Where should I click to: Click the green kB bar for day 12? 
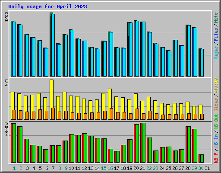[85, 148]
